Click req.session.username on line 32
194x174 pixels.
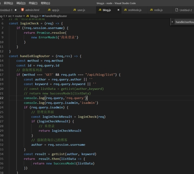66,145
